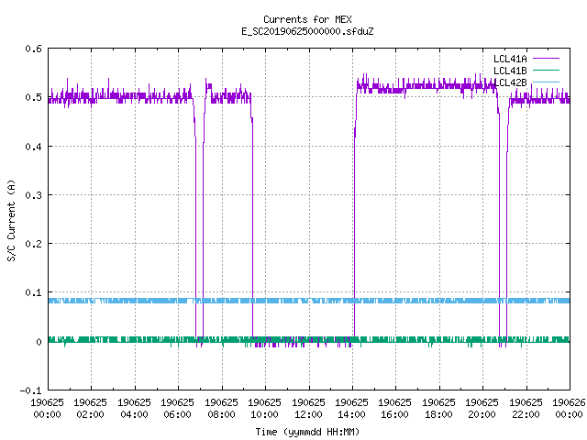Click the filename 'E_SC20190625000000.sfduZ' subtitle
Viewport: 587px width, 440px height.
[x=307, y=31]
